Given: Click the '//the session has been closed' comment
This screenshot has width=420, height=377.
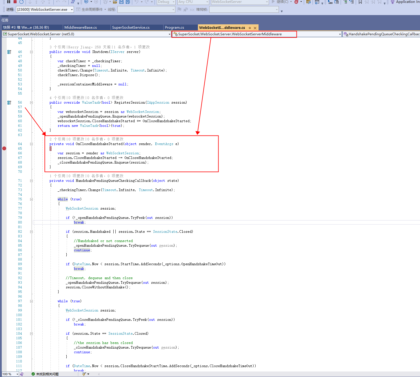Looking at the screenshot, I should coord(103,343).
